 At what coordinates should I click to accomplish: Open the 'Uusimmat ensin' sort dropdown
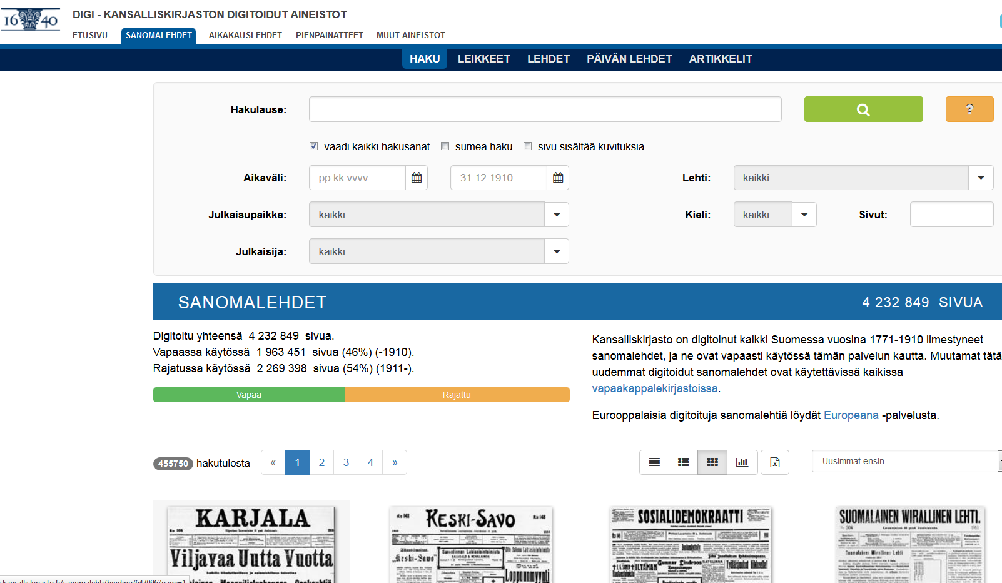tap(906, 461)
